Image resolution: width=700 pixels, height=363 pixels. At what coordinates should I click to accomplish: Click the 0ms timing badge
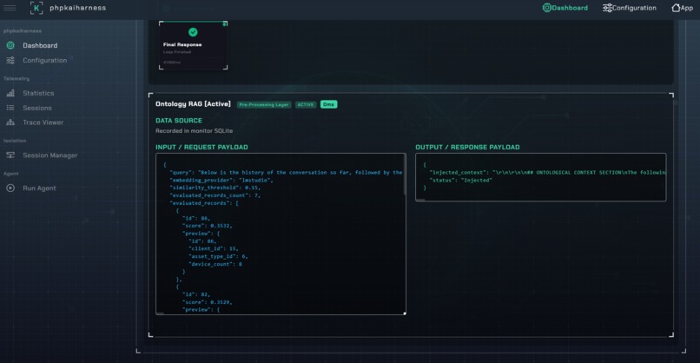pyautogui.click(x=328, y=104)
